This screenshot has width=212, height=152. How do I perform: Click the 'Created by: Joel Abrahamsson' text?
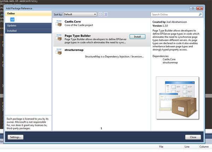tap(170, 22)
